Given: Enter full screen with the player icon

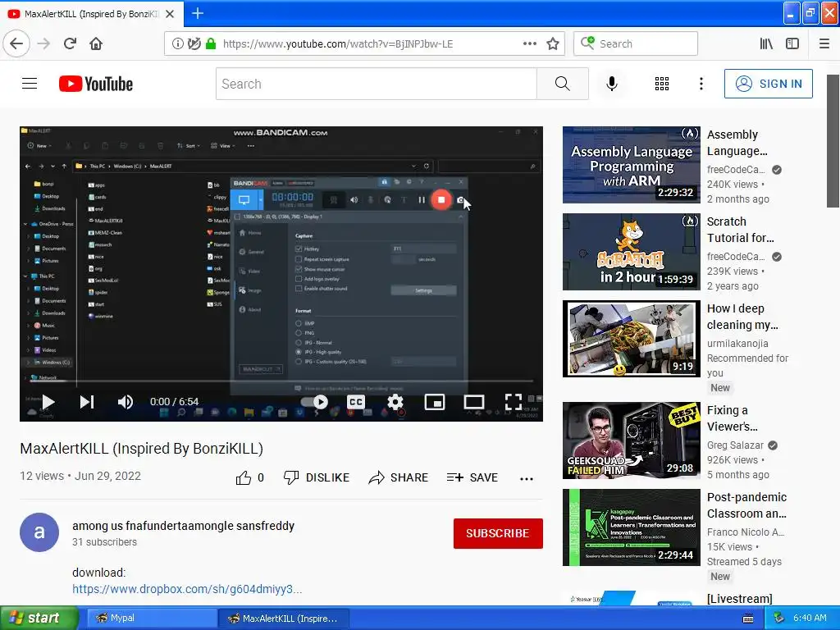Looking at the screenshot, I should pyautogui.click(x=514, y=402).
